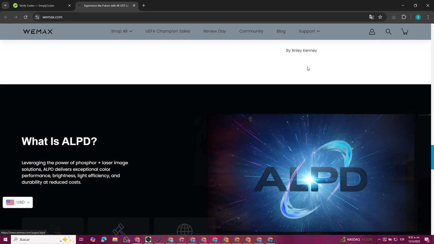
Task: Click the ALPD galaxy image
Action: pyautogui.click(x=312, y=173)
